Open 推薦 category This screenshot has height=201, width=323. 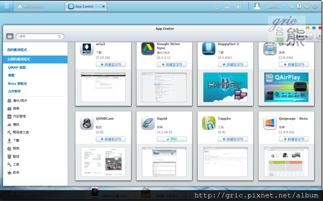tap(11, 75)
